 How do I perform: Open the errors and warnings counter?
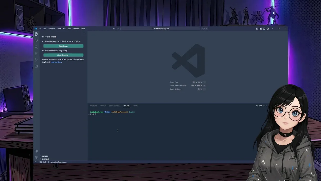(x=42, y=162)
